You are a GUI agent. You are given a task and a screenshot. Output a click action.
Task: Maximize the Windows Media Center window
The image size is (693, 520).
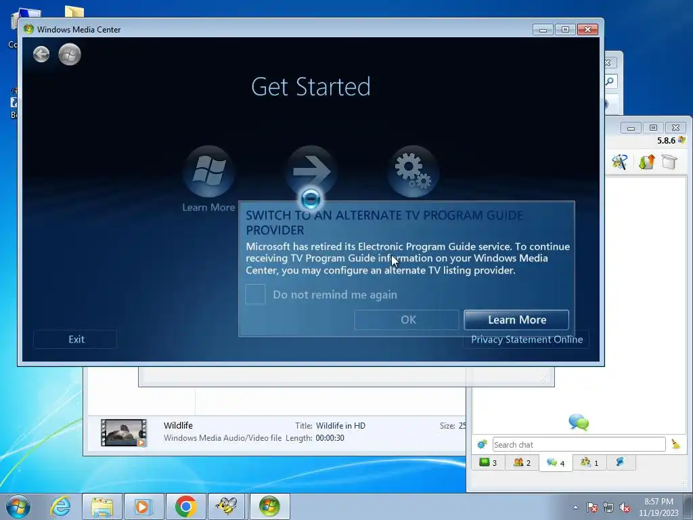click(565, 30)
